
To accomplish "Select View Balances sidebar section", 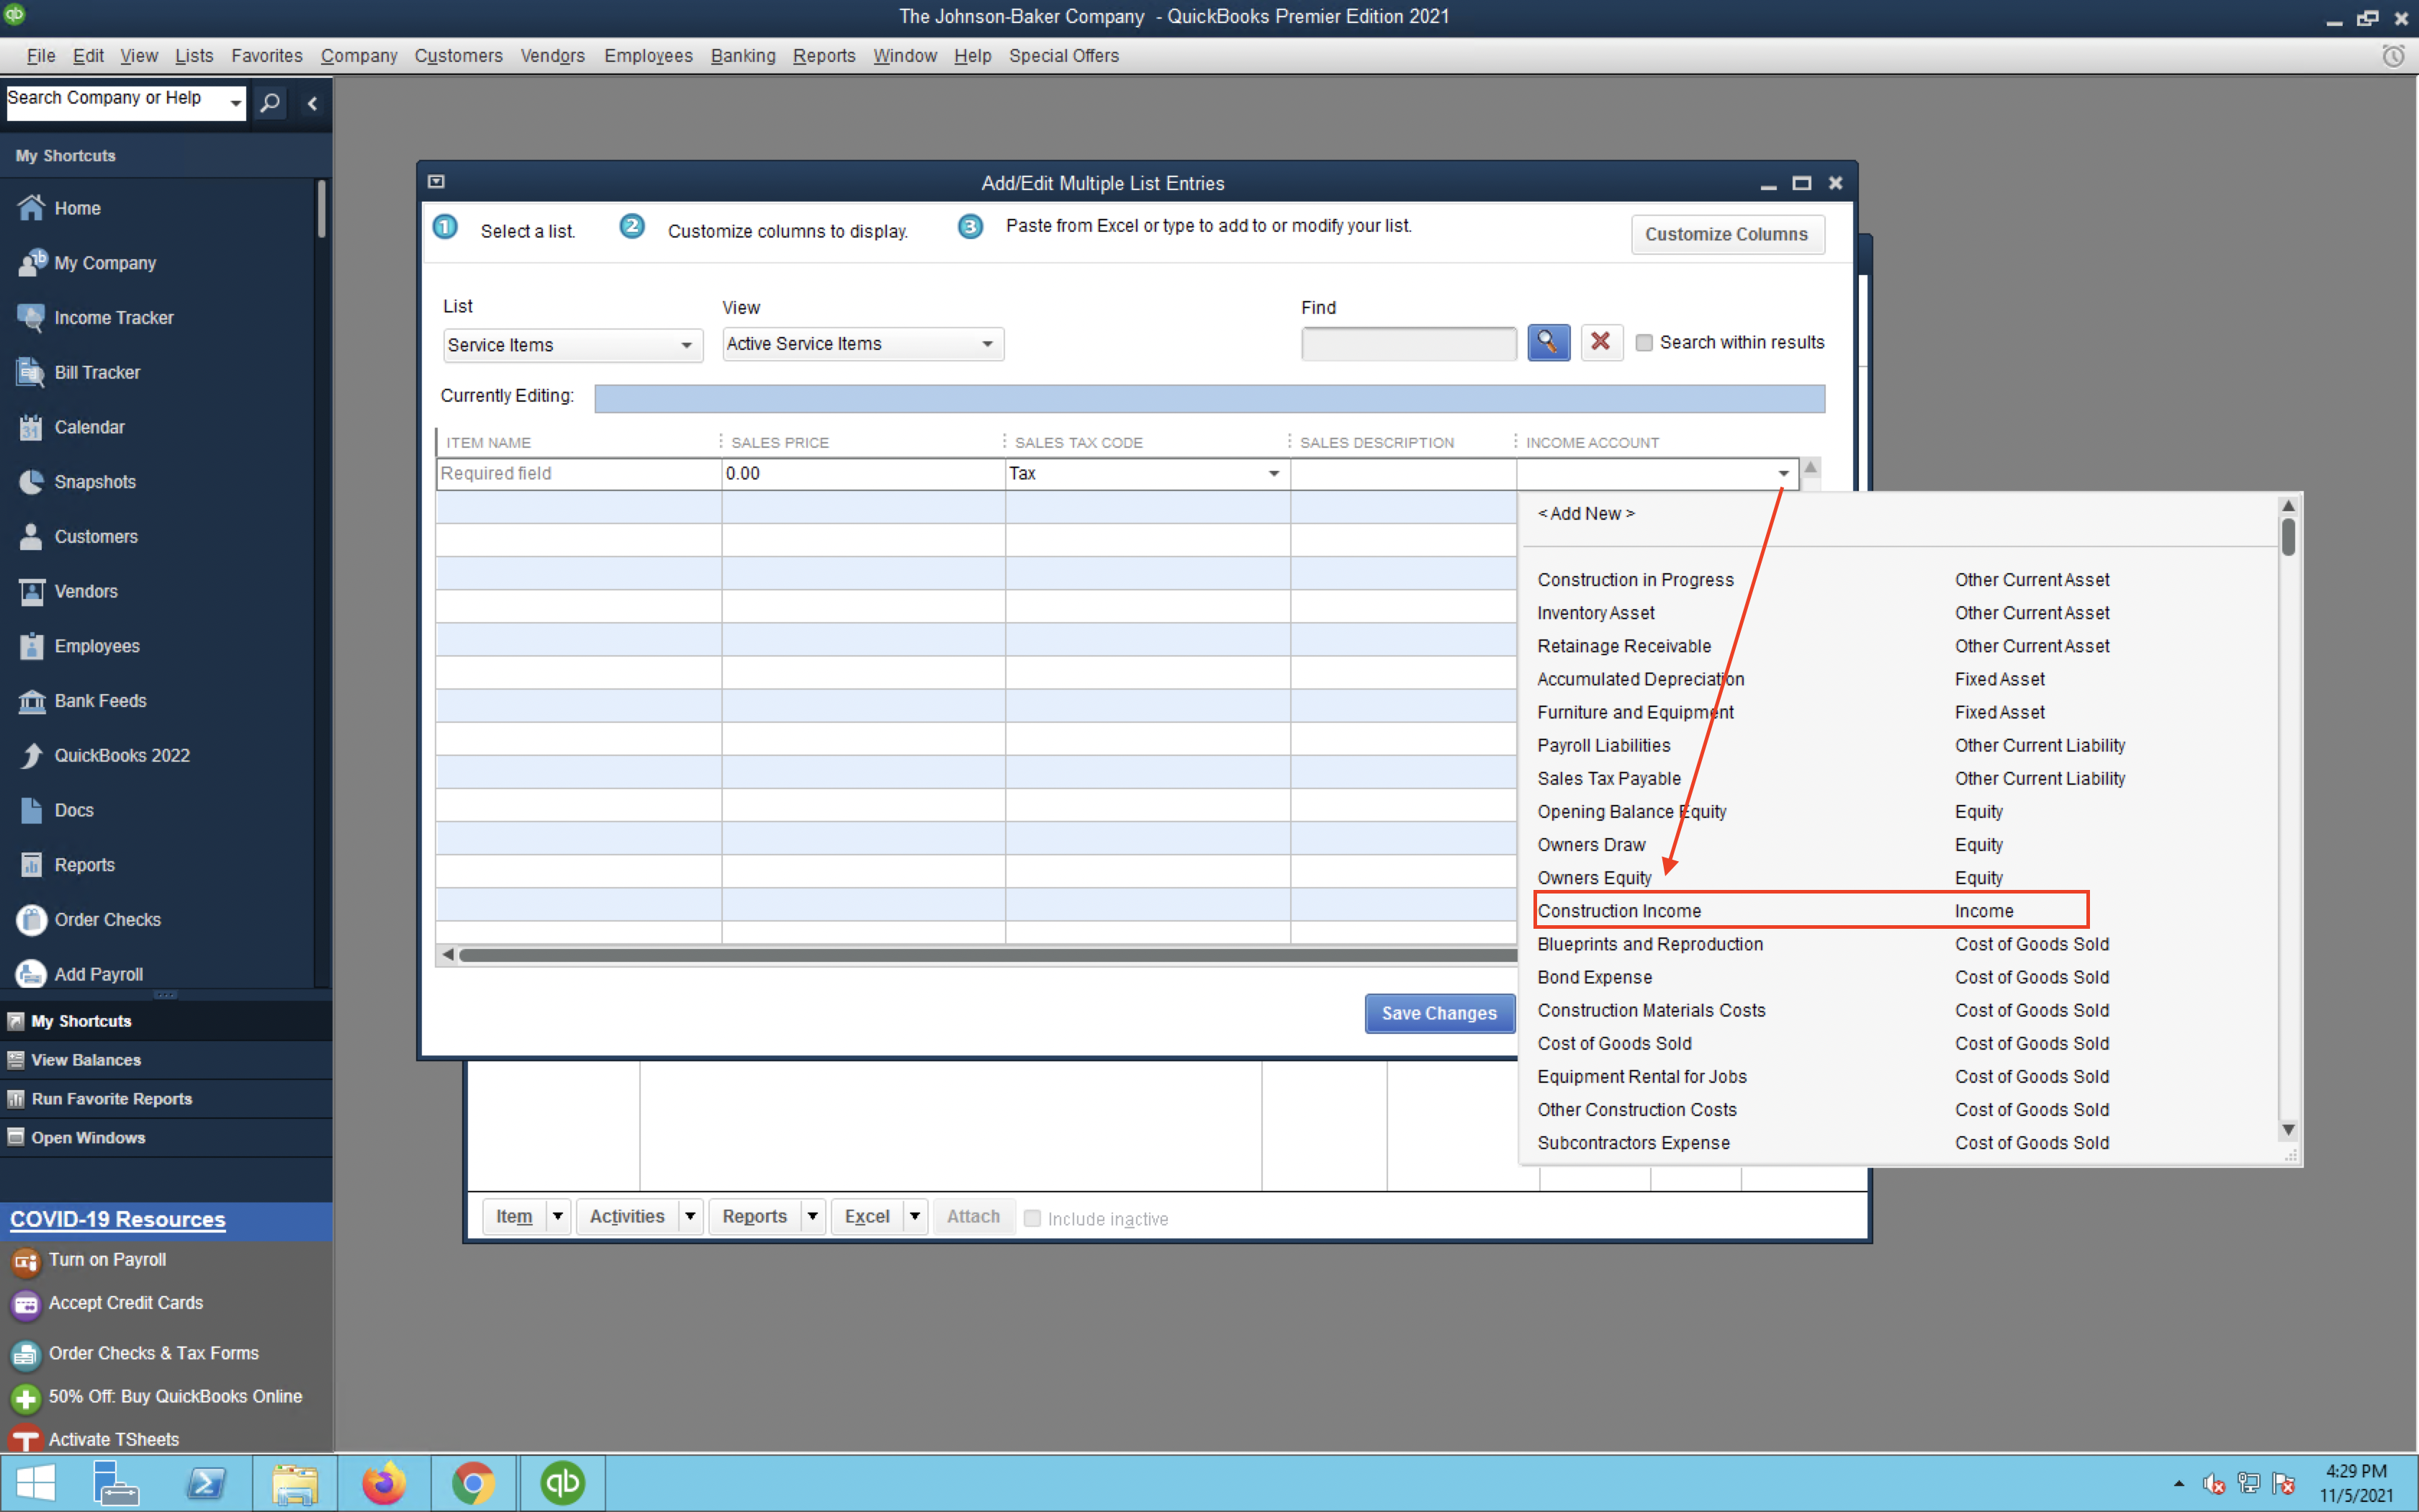I will [x=166, y=1060].
